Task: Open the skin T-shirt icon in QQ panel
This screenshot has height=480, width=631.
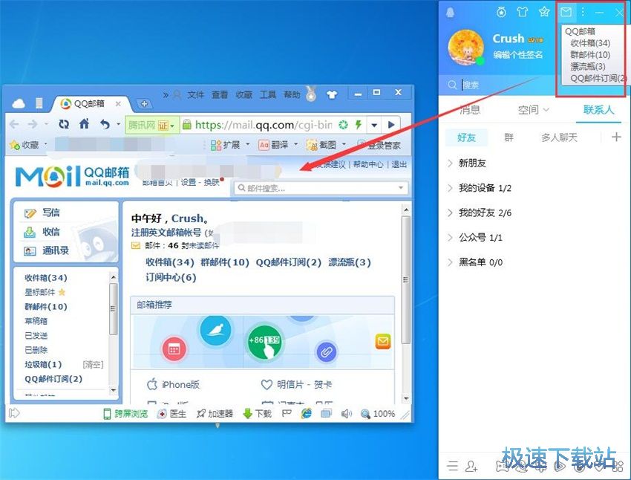Action: 523,12
